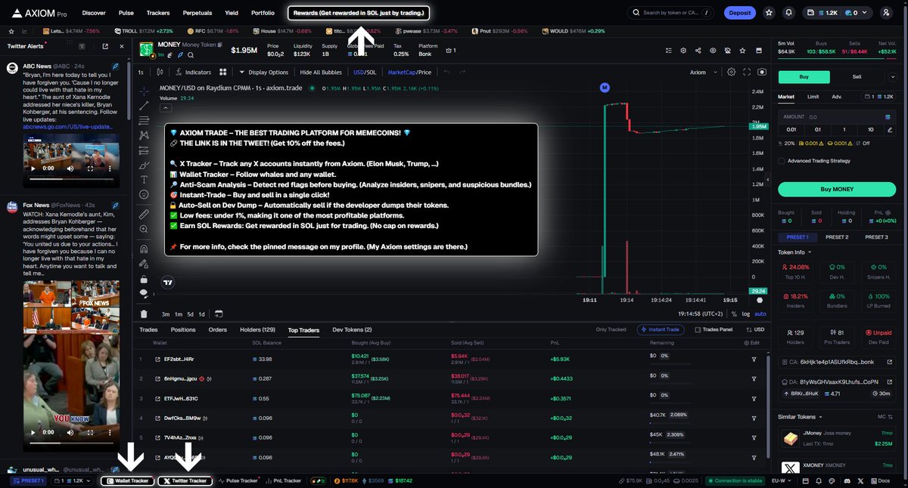Click Hide All Bubbles
This screenshot has width=908, height=488.
tap(321, 73)
